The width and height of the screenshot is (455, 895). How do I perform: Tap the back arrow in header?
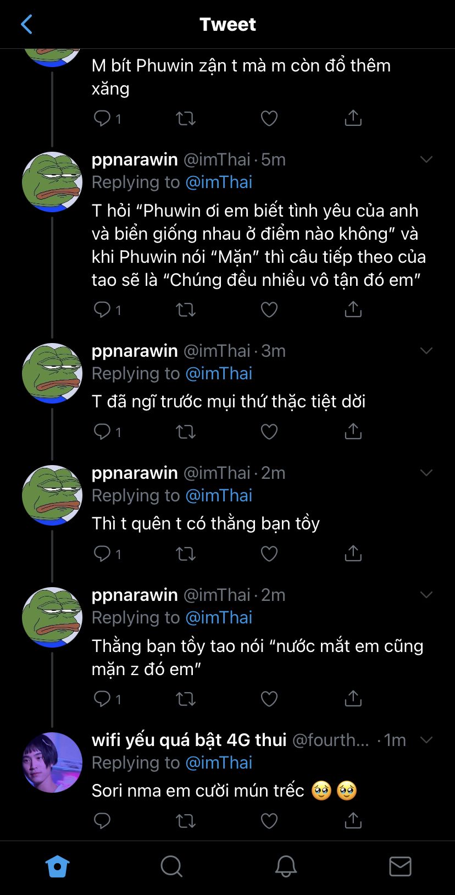click(x=26, y=24)
